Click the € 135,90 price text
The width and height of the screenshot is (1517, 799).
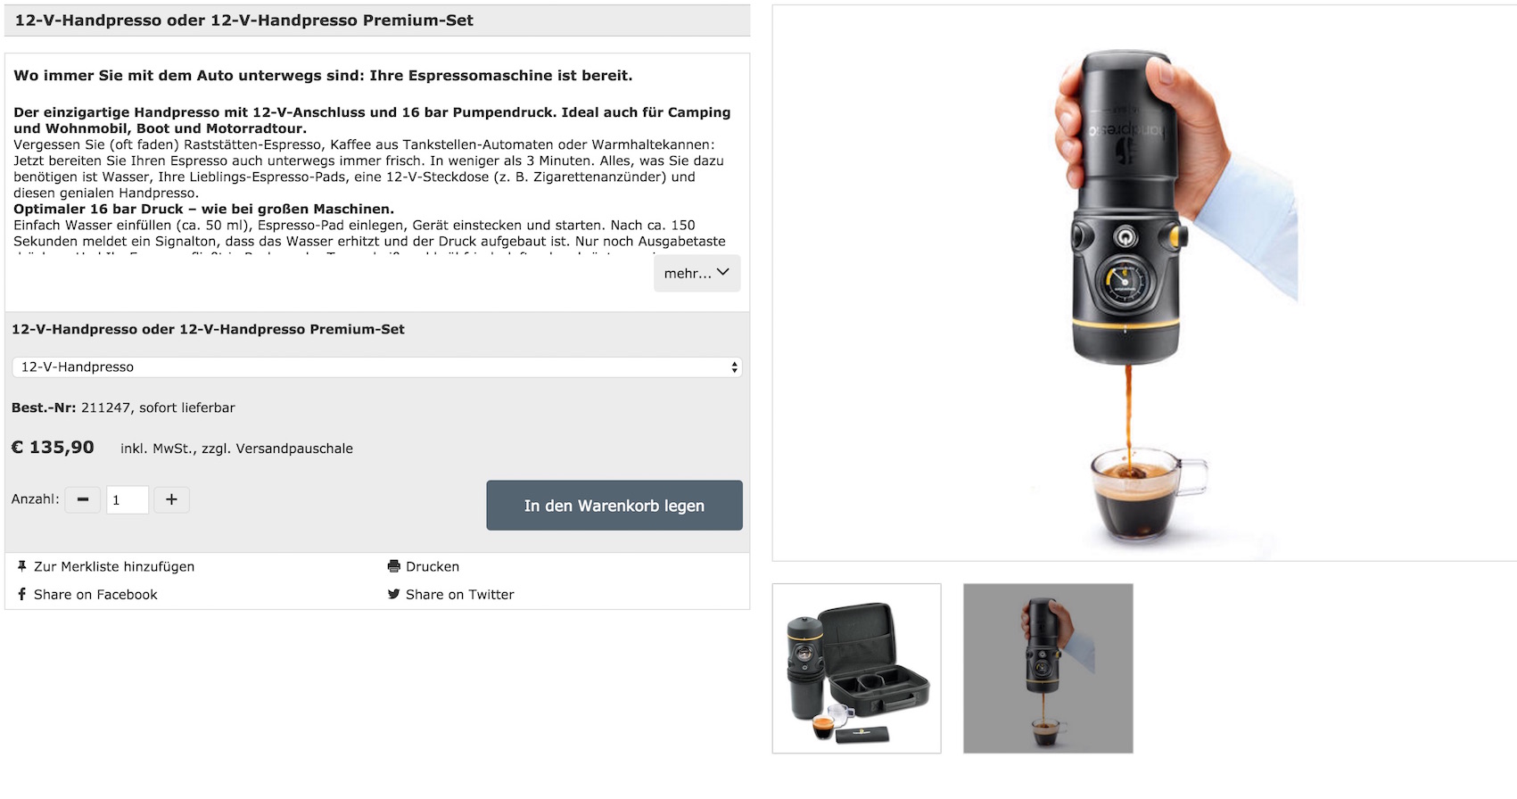pos(53,448)
